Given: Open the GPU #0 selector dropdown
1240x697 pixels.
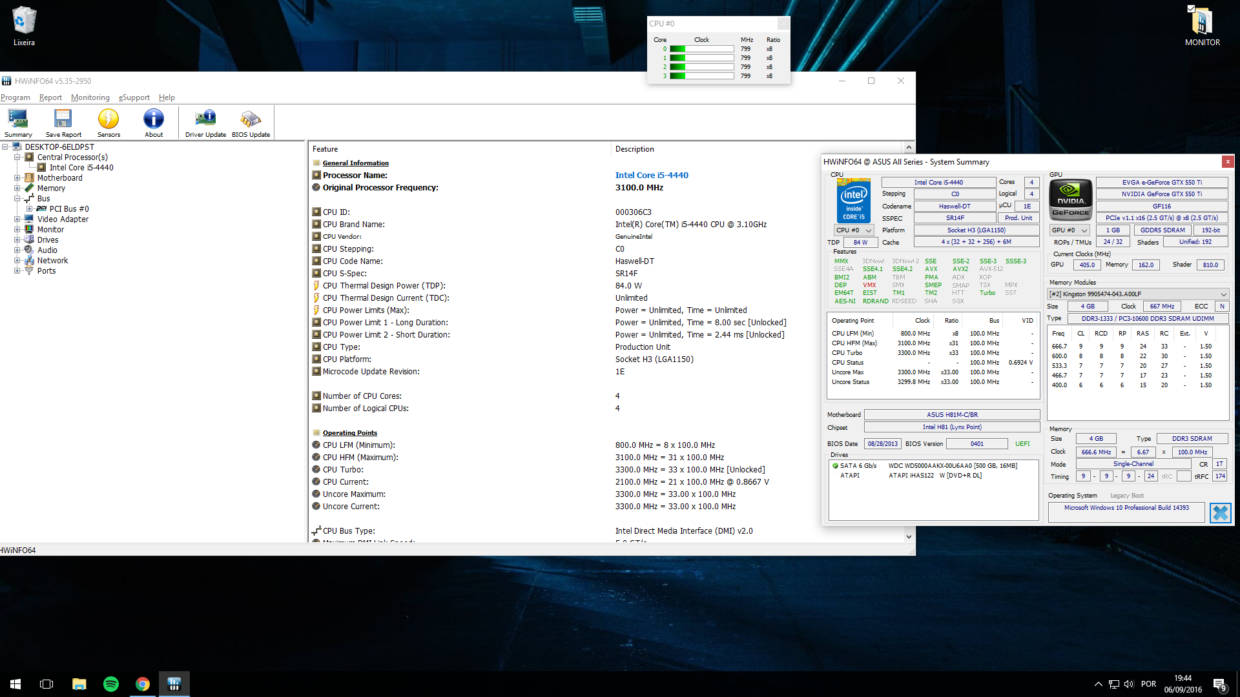Looking at the screenshot, I should point(1069,230).
